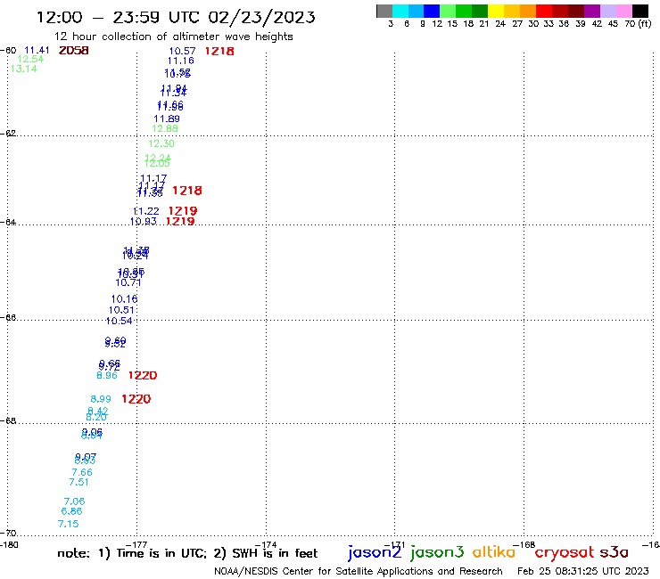The height and width of the screenshot is (579, 660).
Task: Click the cyan legend color swatch
Action: click(x=400, y=11)
